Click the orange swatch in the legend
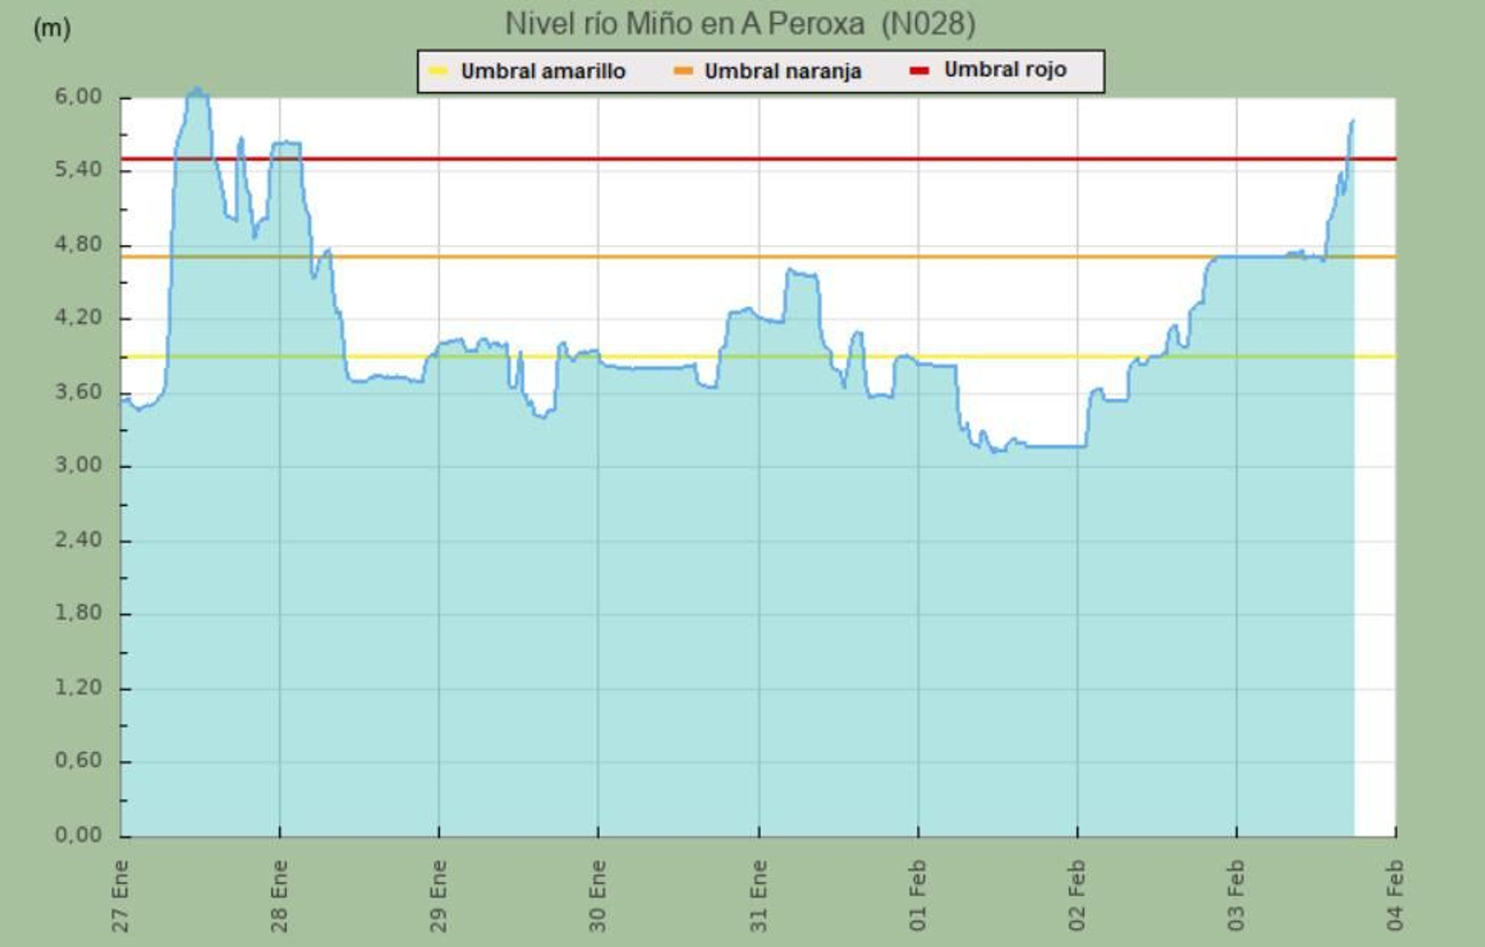 click(x=683, y=71)
